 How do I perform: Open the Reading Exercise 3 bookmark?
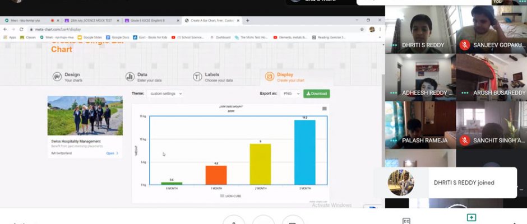329,38
